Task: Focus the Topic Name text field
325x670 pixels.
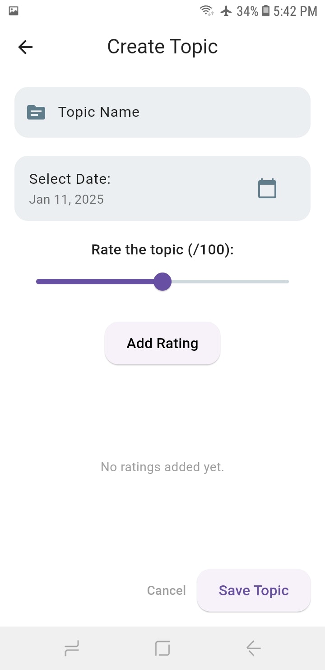Action: point(162,112)
